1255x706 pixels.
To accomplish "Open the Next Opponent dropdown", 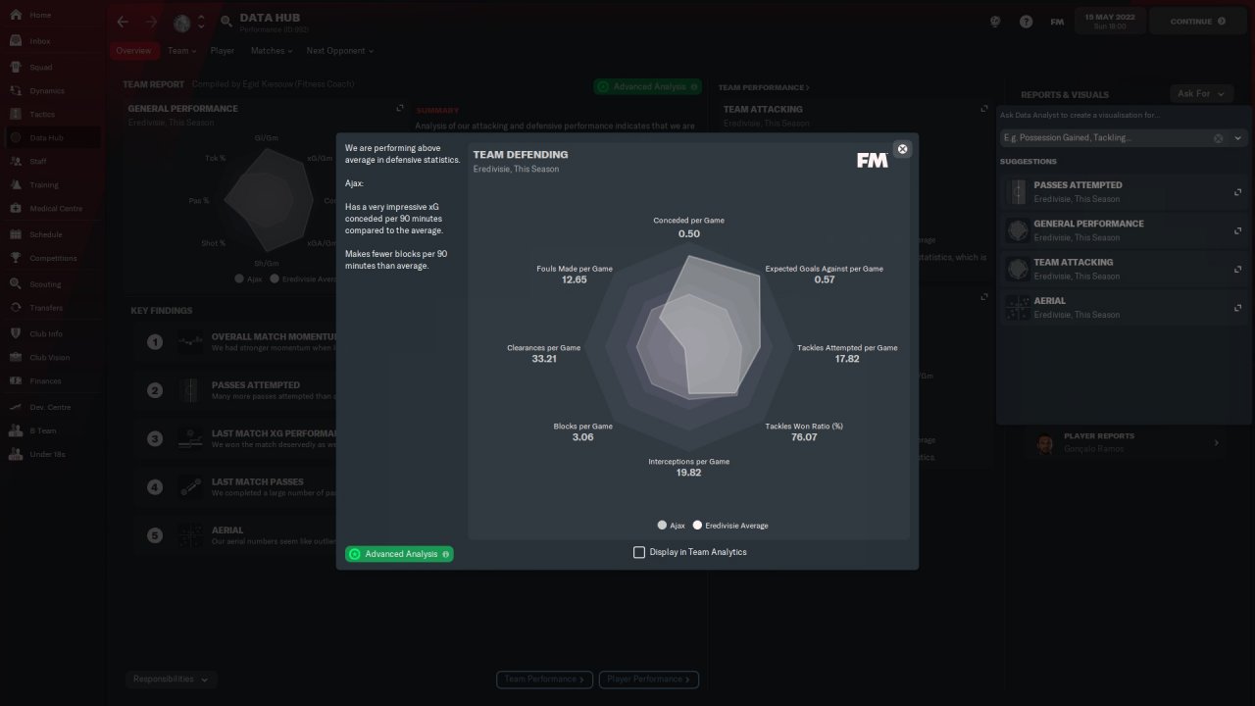I will click(x=339, y=51).
